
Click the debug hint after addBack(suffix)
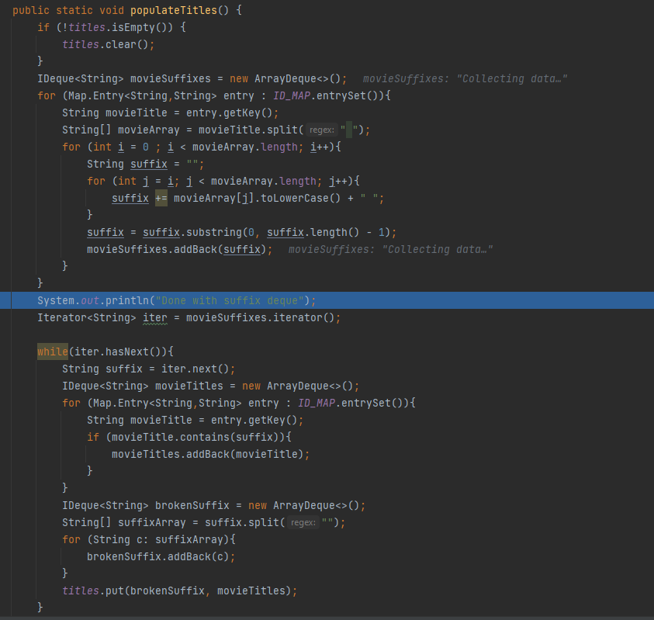tap(390, 249)
